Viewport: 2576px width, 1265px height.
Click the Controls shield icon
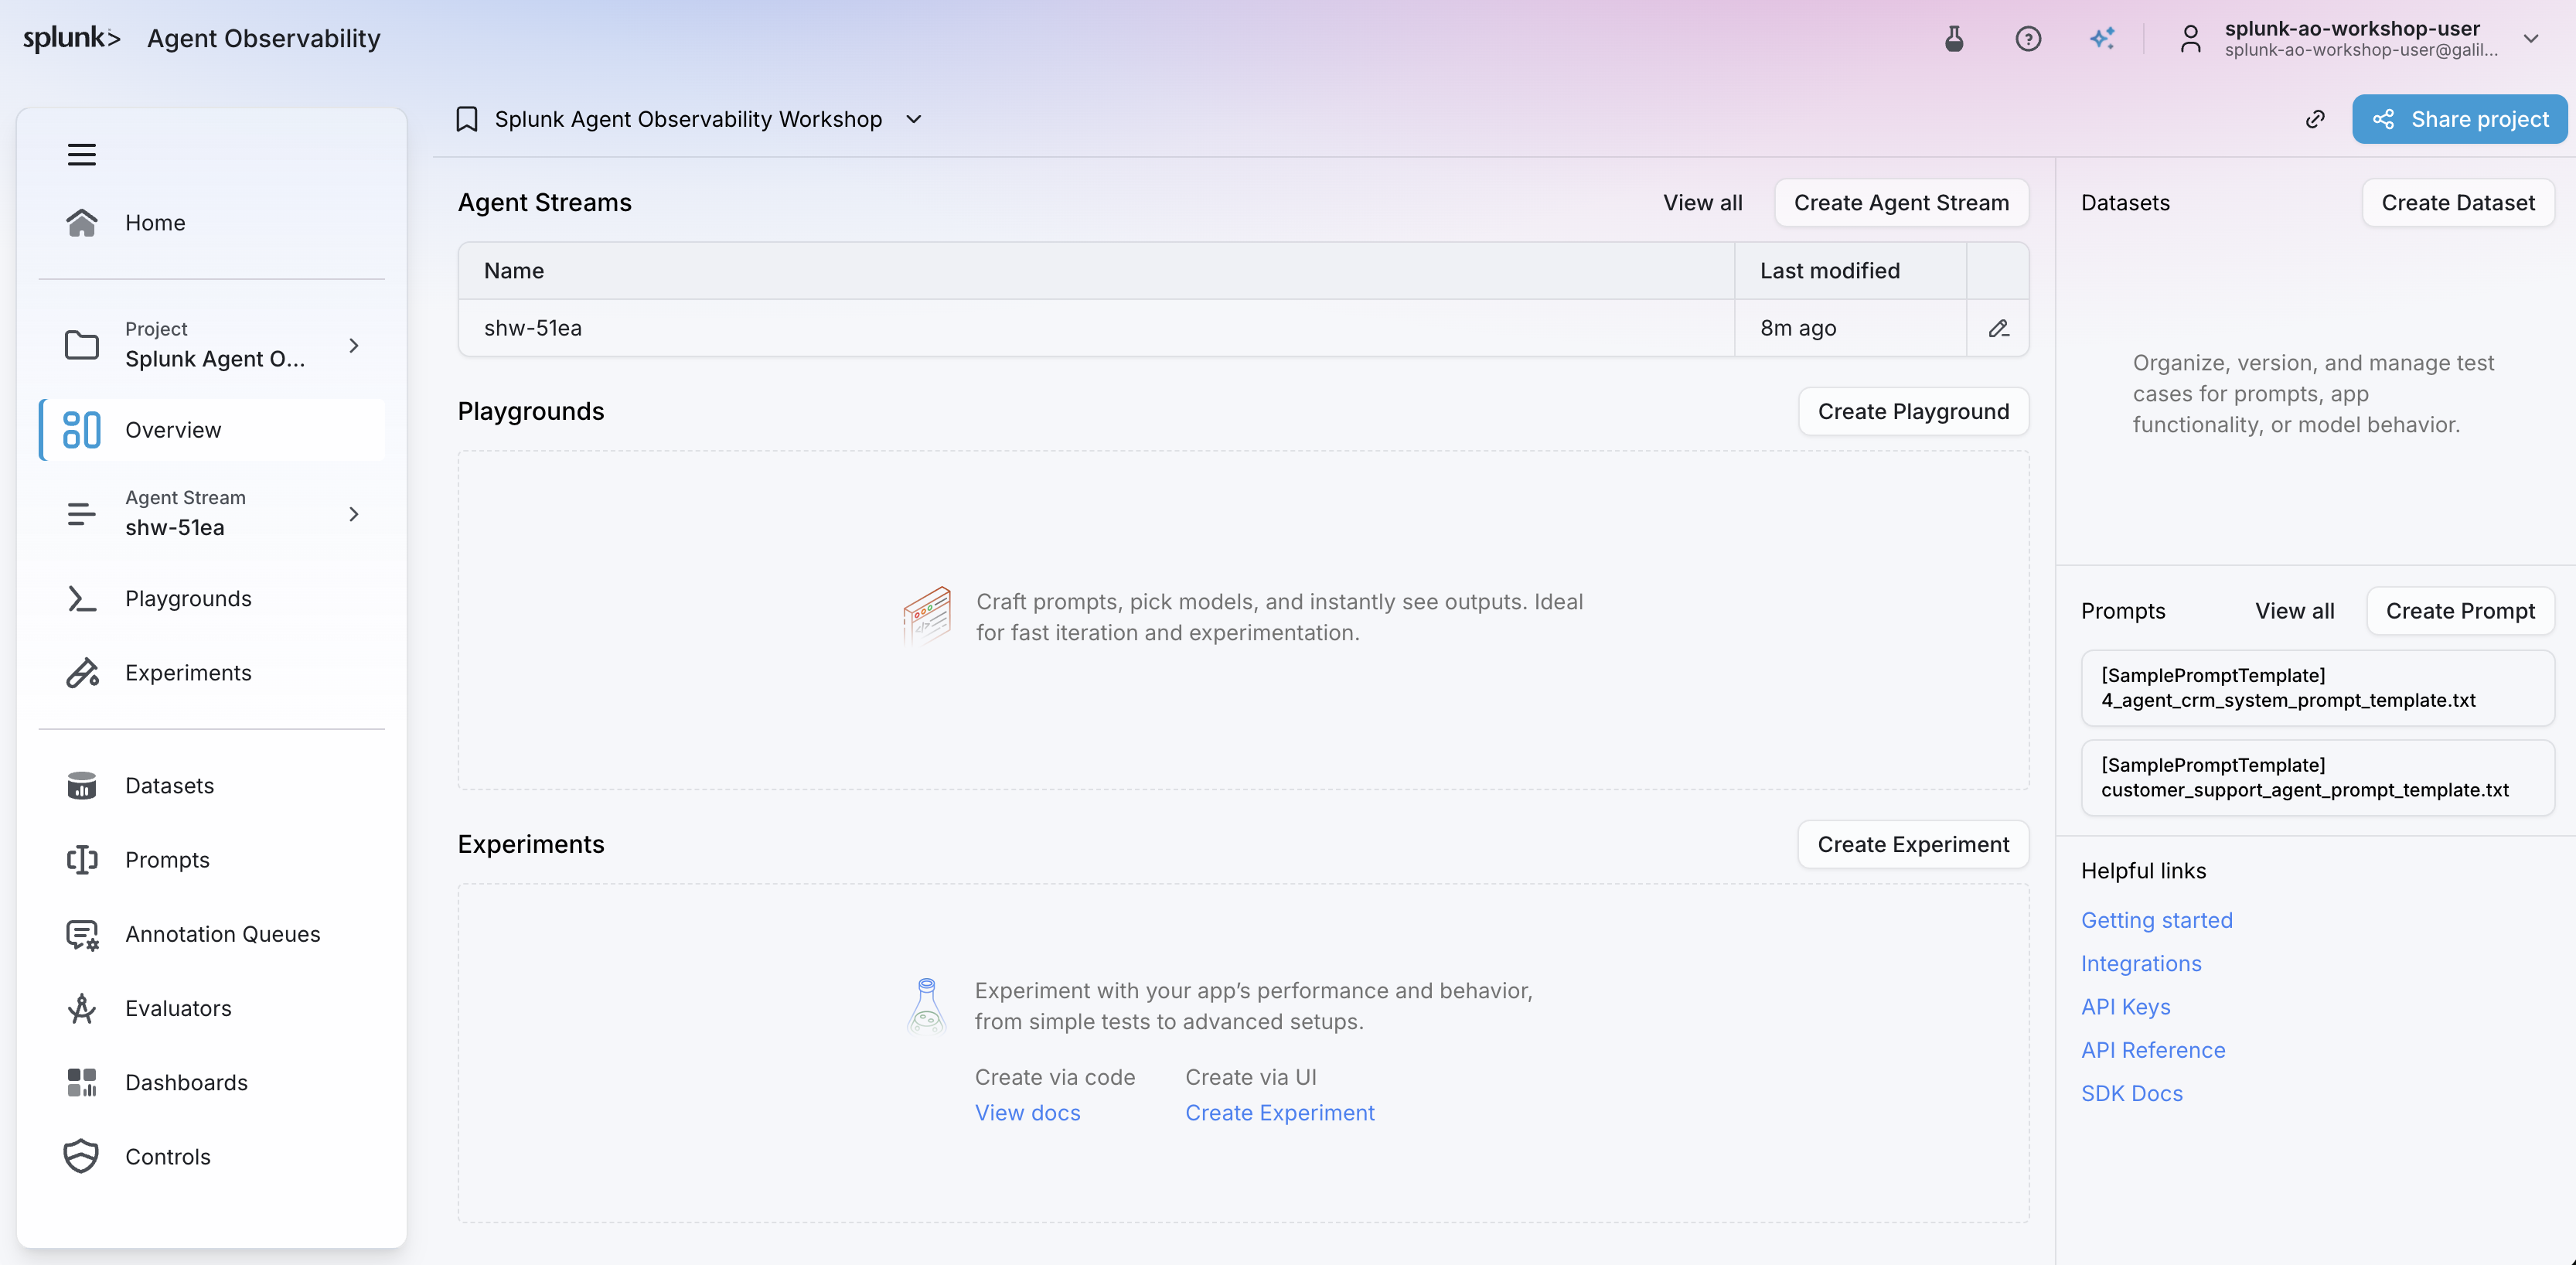[x=82, y=1157]
